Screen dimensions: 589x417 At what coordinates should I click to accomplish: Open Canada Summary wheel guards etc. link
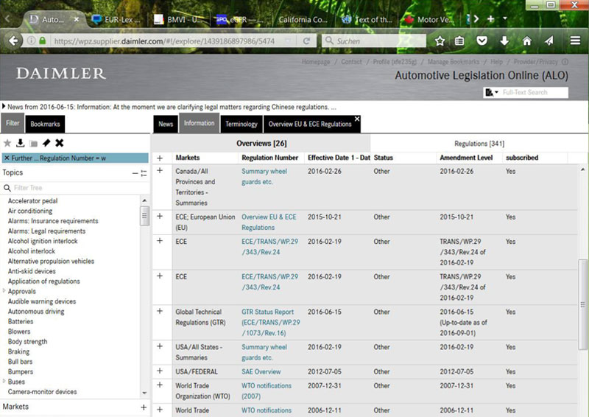pos(264,176)
